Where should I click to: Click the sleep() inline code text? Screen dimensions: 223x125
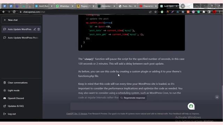coord(89,59)
